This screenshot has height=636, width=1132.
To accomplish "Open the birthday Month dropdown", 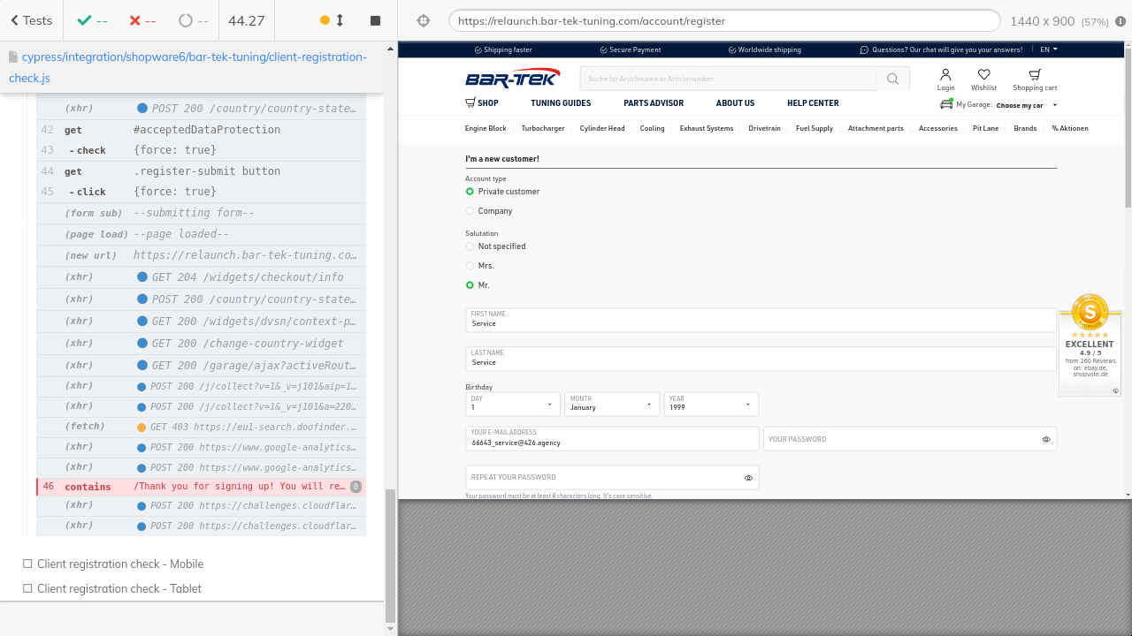I will pyautogui.click(x=612, y=404).
